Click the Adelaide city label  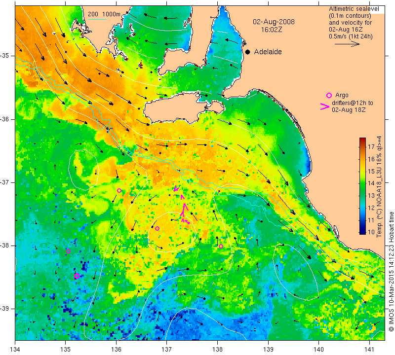click(x=268, y=52)
